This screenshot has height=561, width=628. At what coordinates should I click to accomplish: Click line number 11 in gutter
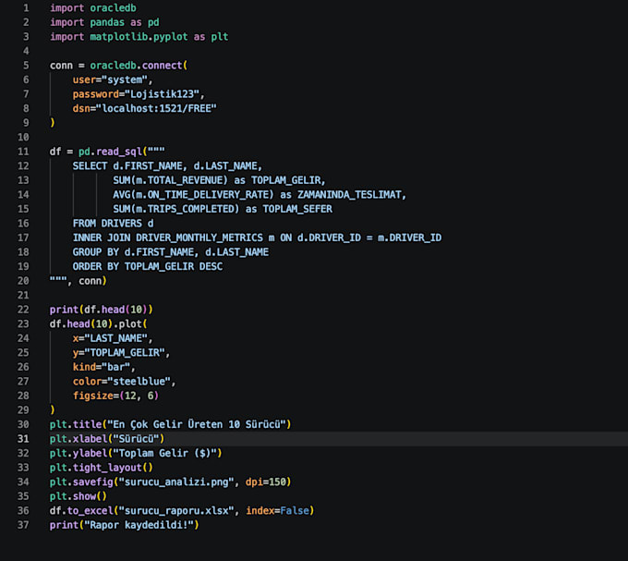pyautogui.click(x=23, y=152)
